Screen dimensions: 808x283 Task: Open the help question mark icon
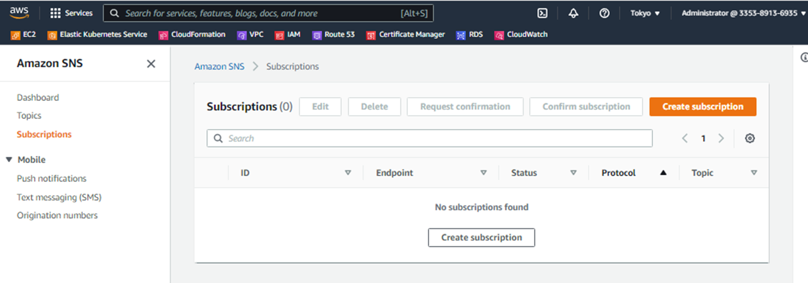[604, 14]
